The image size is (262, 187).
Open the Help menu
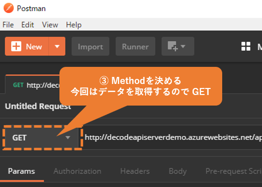74,25
